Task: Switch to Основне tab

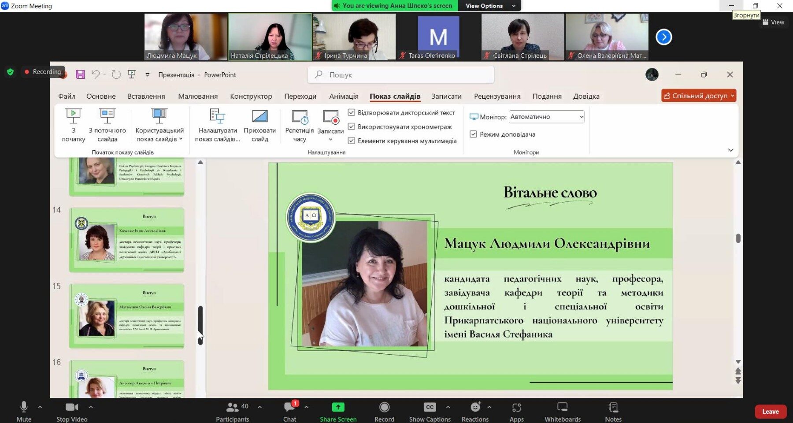Action: [101, 96]
